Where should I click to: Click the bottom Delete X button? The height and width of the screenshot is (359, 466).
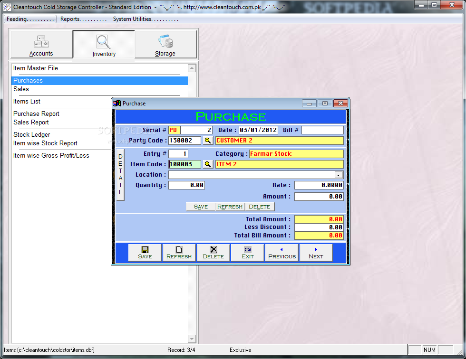click(213, 253)
